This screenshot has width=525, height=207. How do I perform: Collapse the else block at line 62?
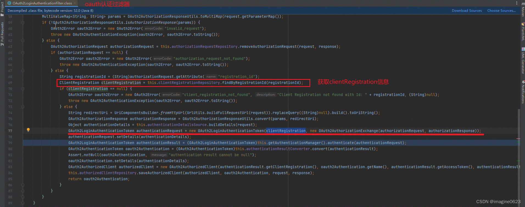(23, 40)
